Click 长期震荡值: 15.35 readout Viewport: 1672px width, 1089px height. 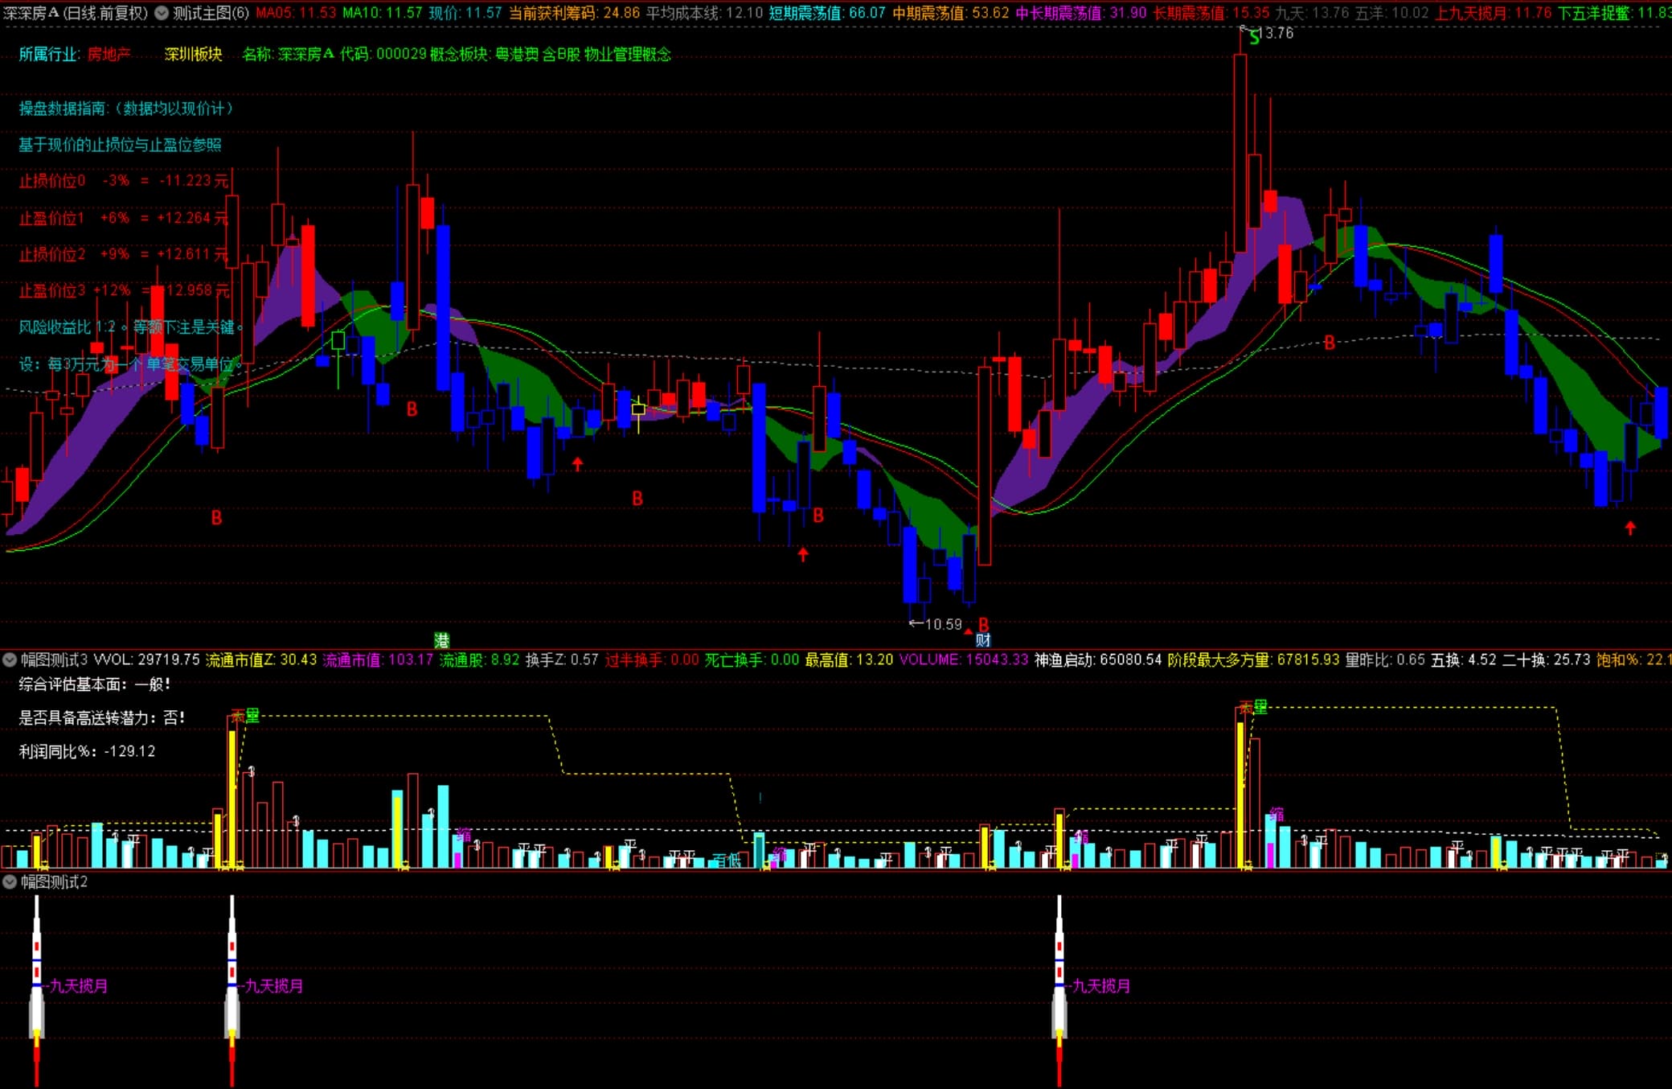[x=1211, y=13]
